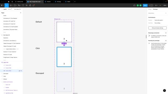The width and height of the screenshot is (168, 94).
Task: Select the Text tool
Action: (x=23, y=5)
